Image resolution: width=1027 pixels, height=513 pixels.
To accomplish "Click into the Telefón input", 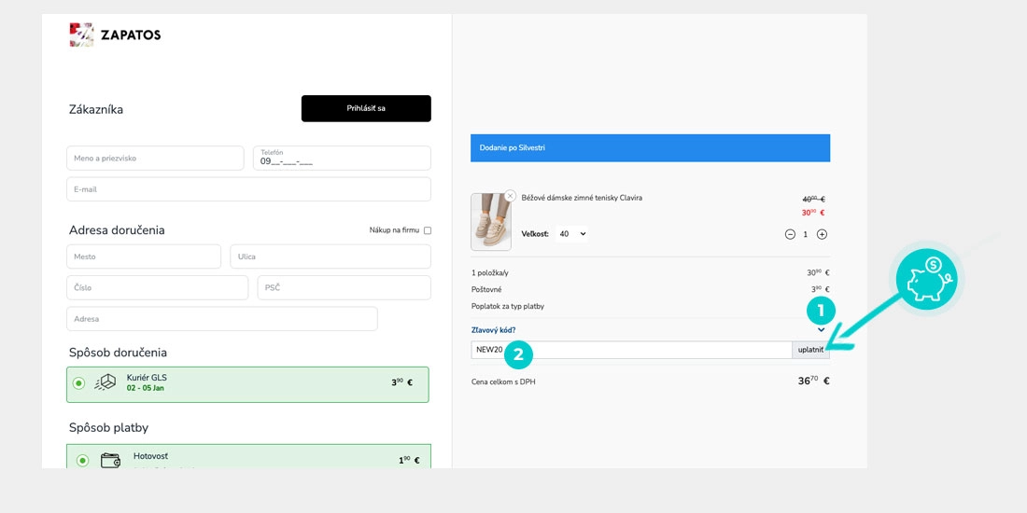I will (x=342, y=159).
